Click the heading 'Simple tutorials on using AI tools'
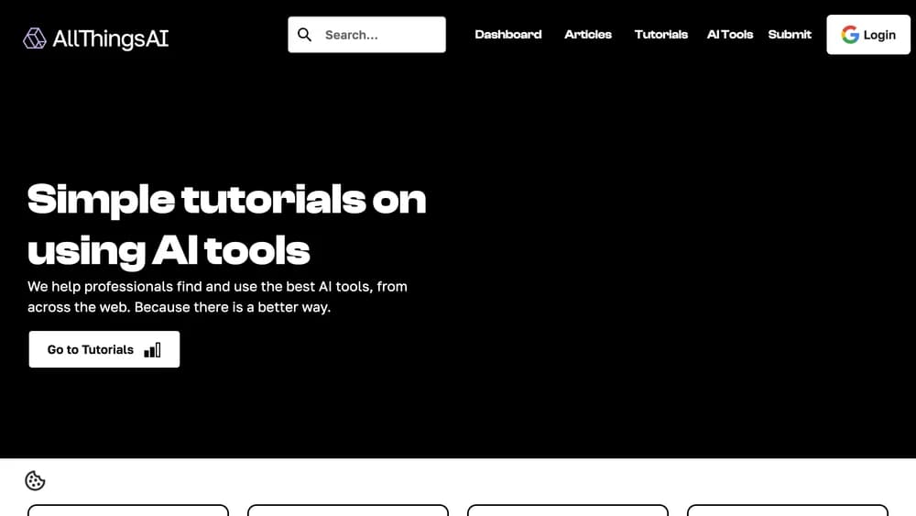Image resolution: width=916 pixels, height=516 pixels. [226, 225]
